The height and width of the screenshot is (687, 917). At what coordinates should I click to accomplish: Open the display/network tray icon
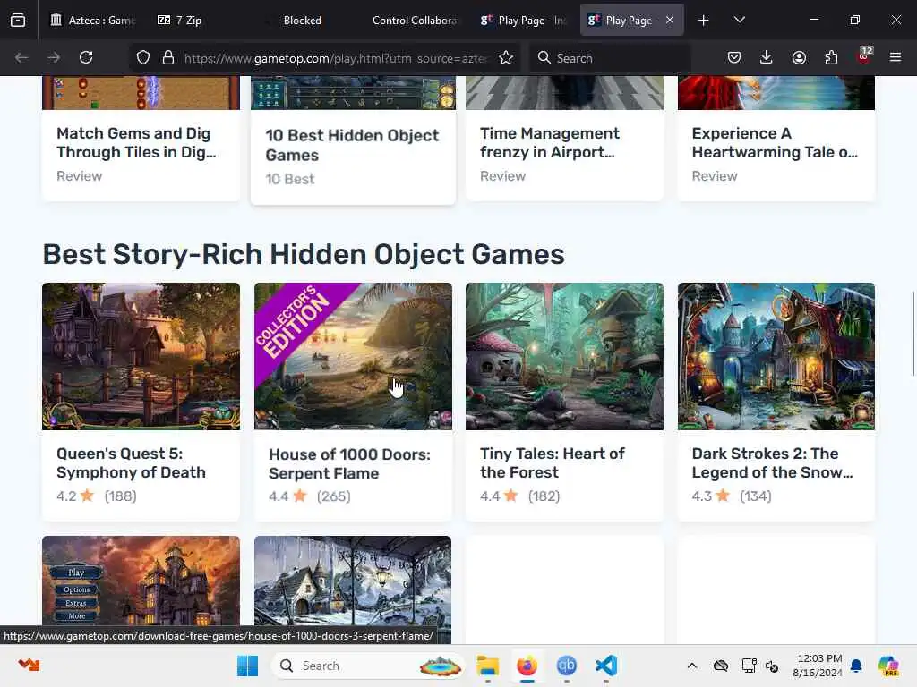coord(749,666)
